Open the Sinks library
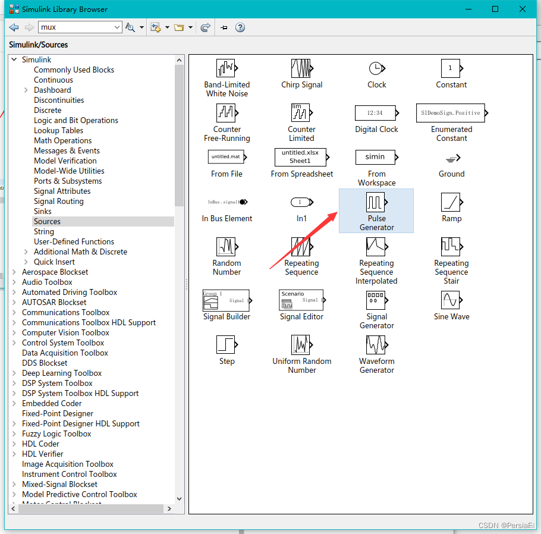Image resolution: width=541 pixels, height=534 pixels. [42, 211]
